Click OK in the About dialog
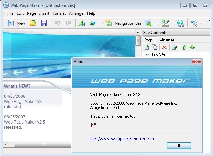The width and height of the screenshot is (213, 156). coord(179,146)
